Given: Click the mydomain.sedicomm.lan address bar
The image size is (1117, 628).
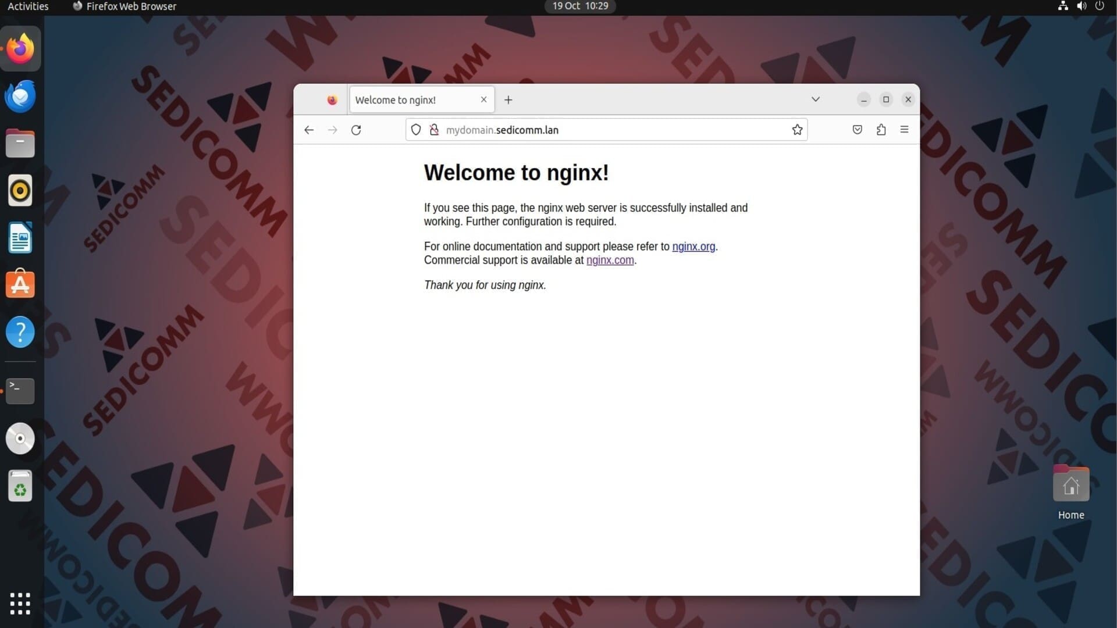Looking at the screenshot, I should coord(606,130).
